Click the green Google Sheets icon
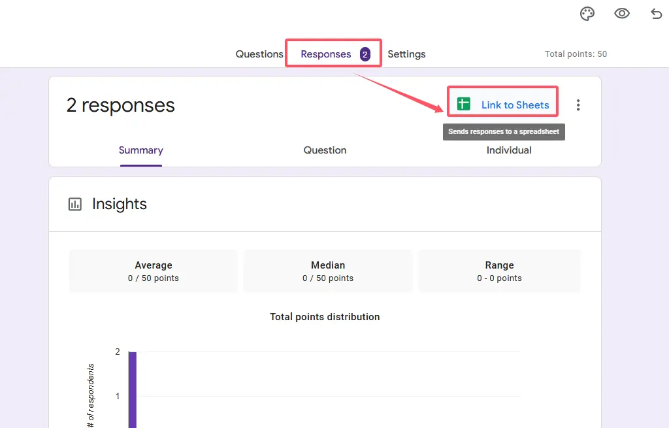 tap(464, 105)
